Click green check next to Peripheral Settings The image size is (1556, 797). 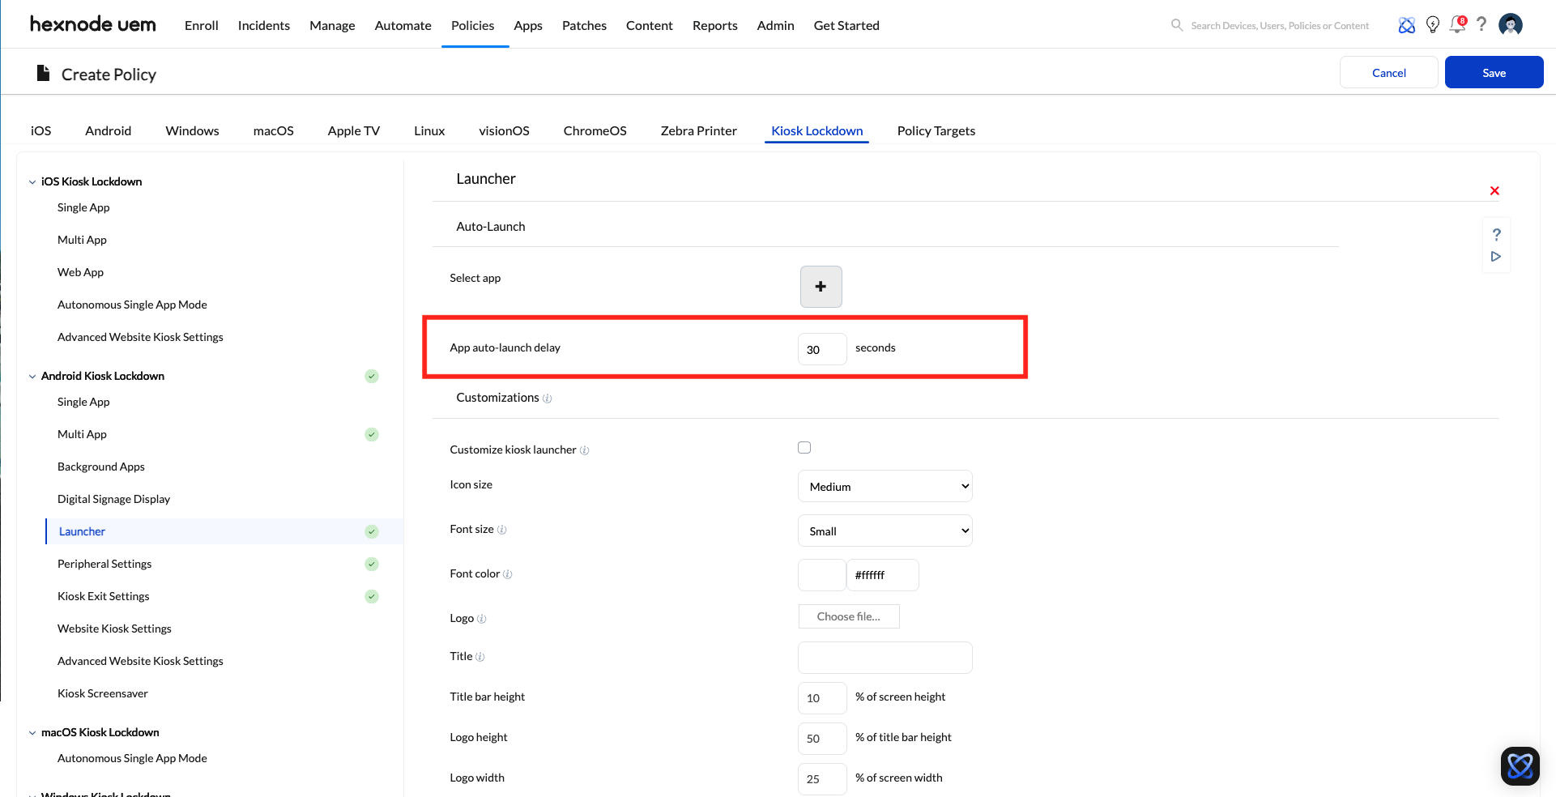pos(372,564)
